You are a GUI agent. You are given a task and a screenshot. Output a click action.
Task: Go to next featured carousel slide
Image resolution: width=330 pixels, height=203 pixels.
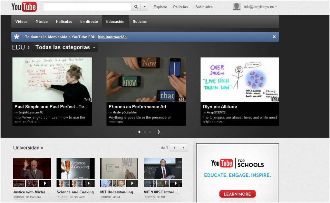(159, 132)
